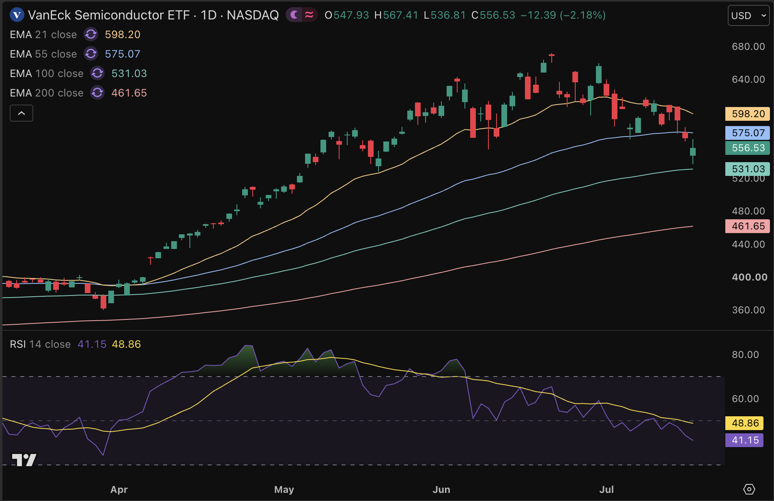774x501 pixels.
Task: Click refresh icon beside EMA 21
Action: pyautogui.click(x=91, y=34)
